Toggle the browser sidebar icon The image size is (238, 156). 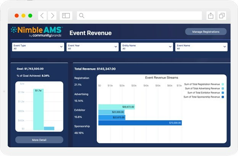point(66,16)
